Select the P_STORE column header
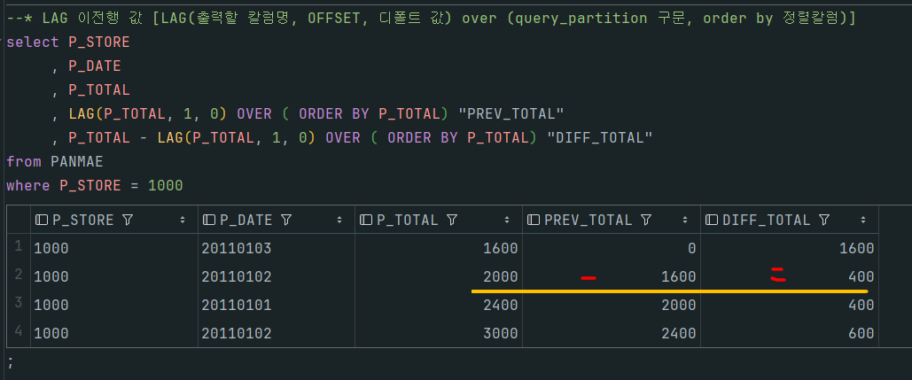 (x=114, y=220)
